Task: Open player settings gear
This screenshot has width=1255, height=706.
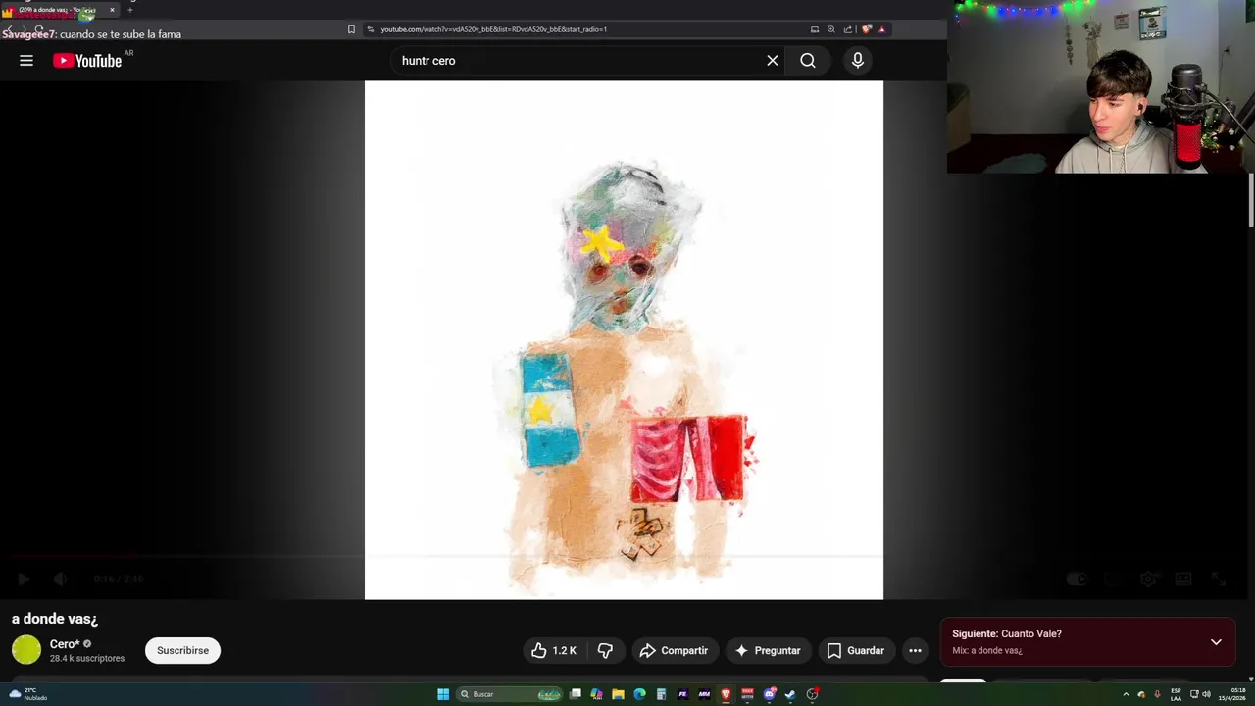Action: tap(1148, 580)
